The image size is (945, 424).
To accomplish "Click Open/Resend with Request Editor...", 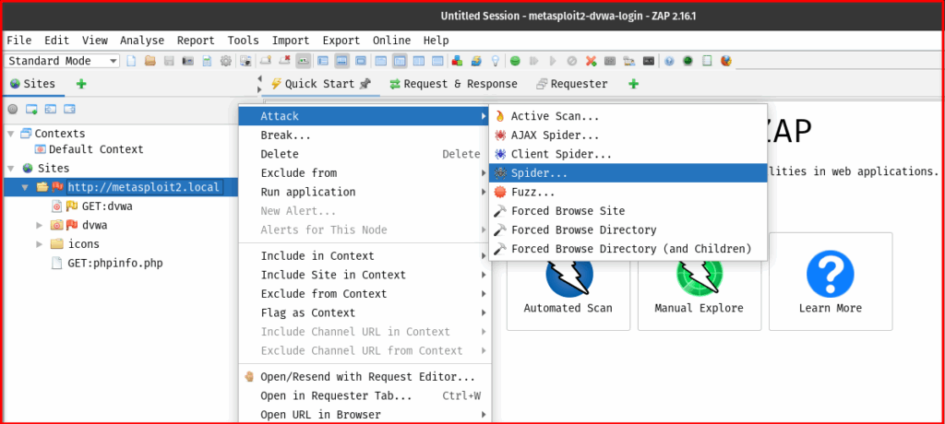I will click(x=365, y=377).
